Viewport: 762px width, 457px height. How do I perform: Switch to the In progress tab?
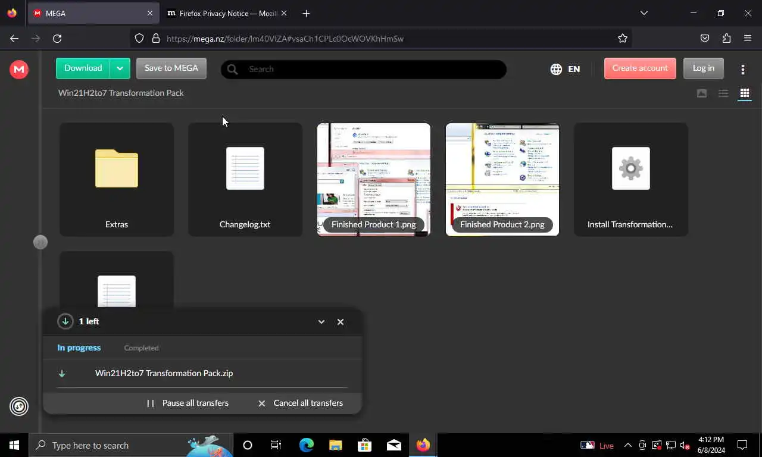click(x=79, y=348)
